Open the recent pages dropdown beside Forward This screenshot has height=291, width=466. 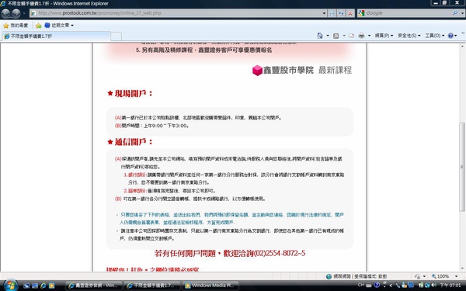(24, 13)
